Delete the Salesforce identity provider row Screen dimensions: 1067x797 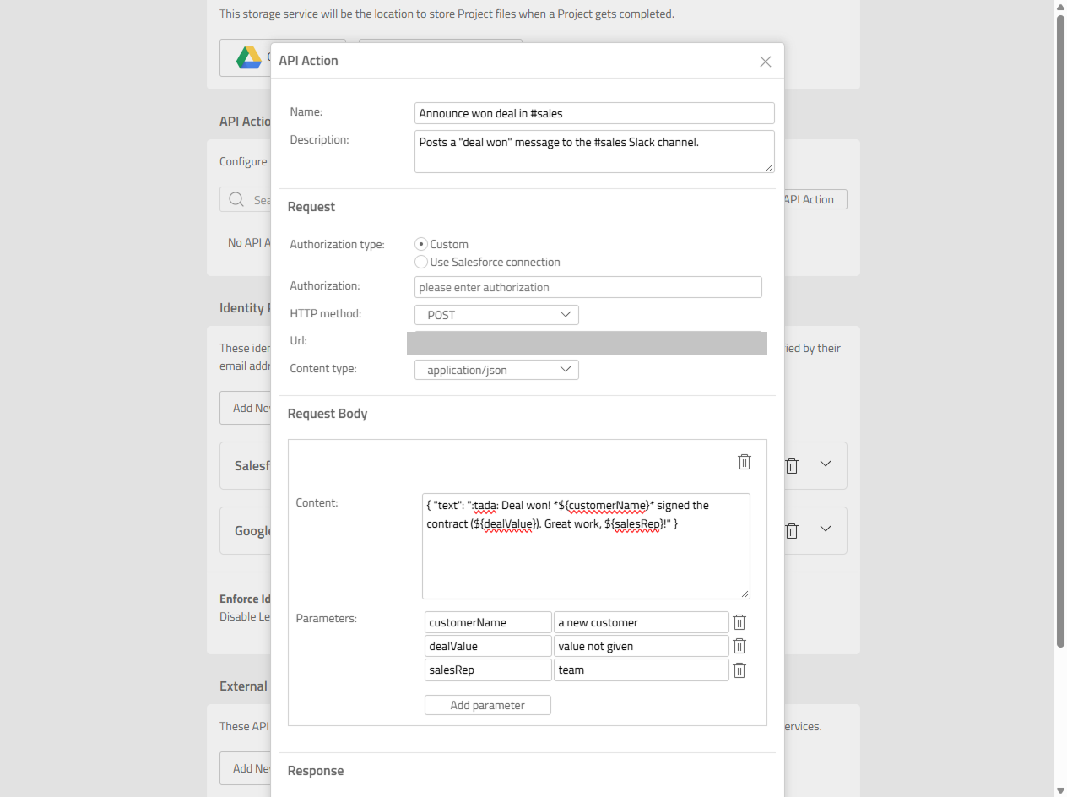coord(792,466)
